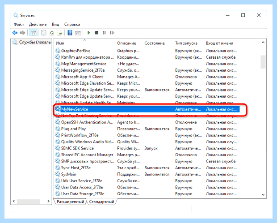Click scroll-down arrow of services list
The image size is (277, 223).
[263, 195]
